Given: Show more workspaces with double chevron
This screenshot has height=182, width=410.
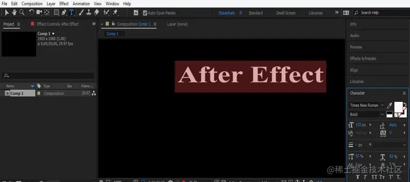Looking at the screenshot, I should click(337, 13).
